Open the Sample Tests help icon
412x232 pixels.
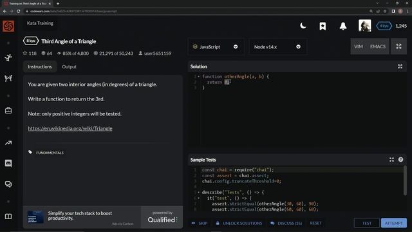pos(400,159)
